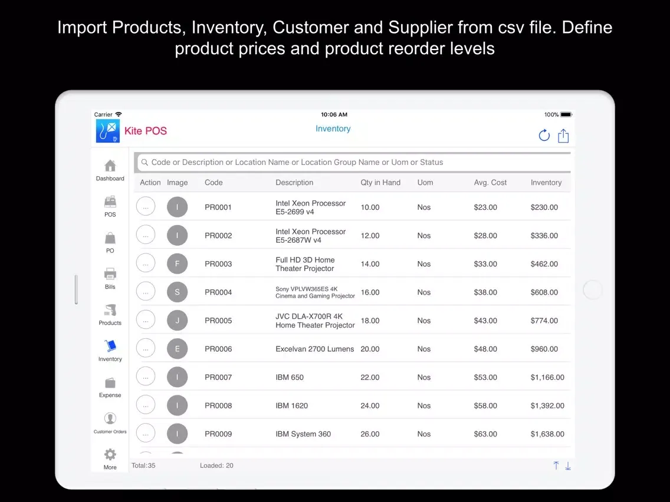Viewport: 670px width, 502px height.
Task: Open the Dashboard from the sidebar
Action: tap(110, 170)
